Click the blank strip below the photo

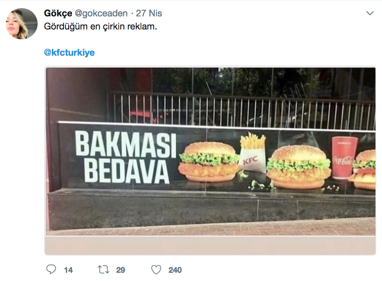(x=210, y=245)
